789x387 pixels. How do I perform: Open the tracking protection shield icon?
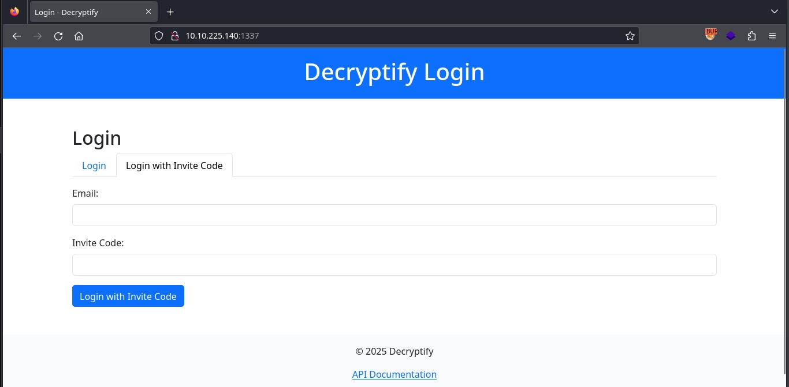click(x=159, y=36)
